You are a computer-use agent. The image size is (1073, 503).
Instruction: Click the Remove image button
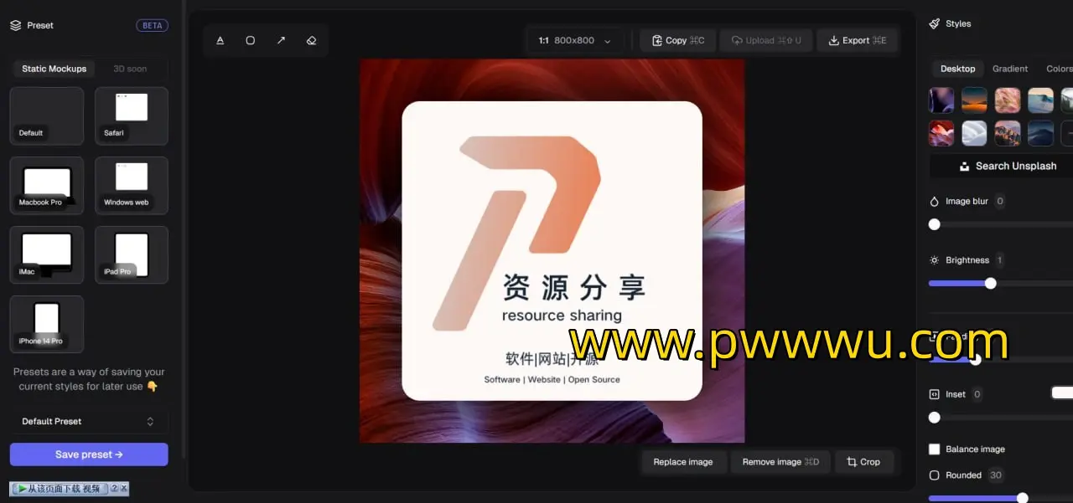coord(780,462)
